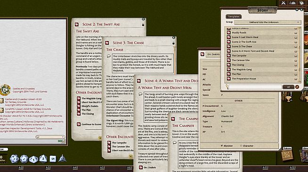The height and width of the screenshot is (172, 308).
Task: Follow The Campsite link in Scene 3 window
Action: pyautogui.click(x=119, y=143)
